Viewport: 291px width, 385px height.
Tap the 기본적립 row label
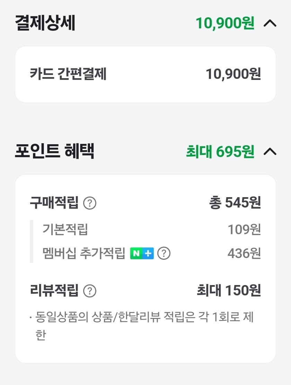pos(65,229)
